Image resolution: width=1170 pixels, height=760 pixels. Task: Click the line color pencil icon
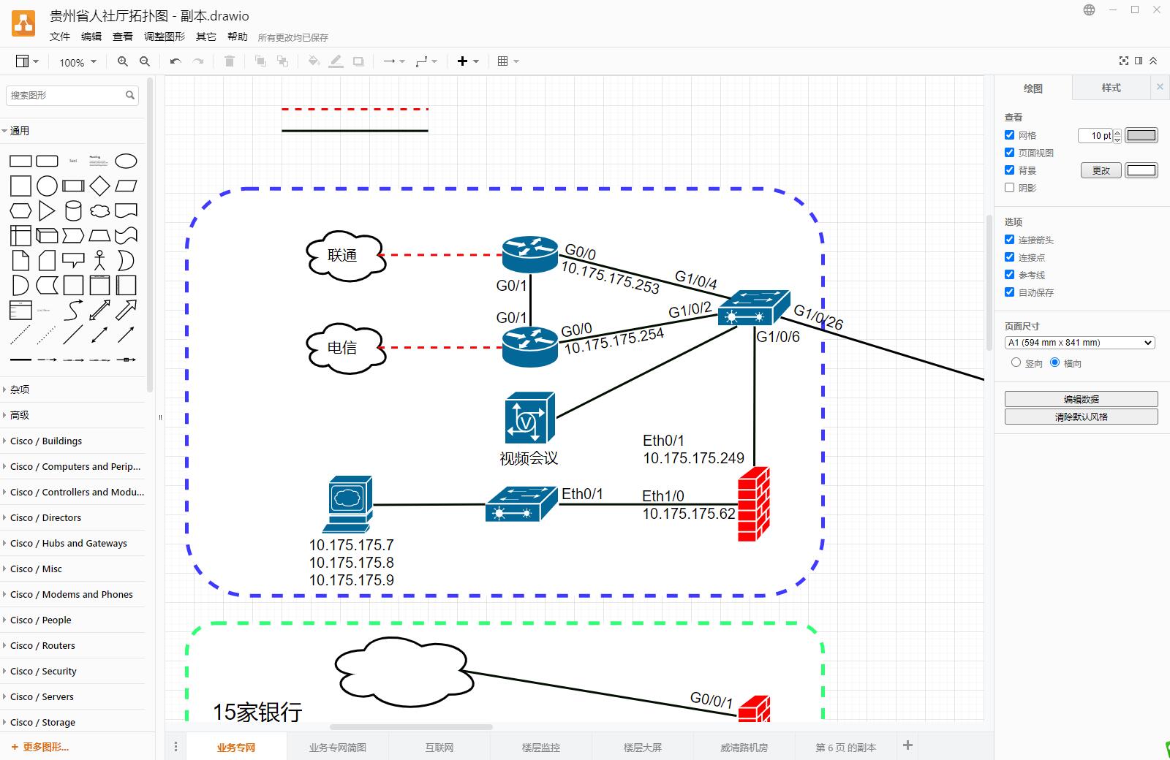(336, 62)
